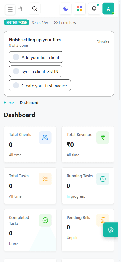This screenshot has height=262, width=121.
Task: Click the breadcrumb chevron separator
Action: coord(17,102)
